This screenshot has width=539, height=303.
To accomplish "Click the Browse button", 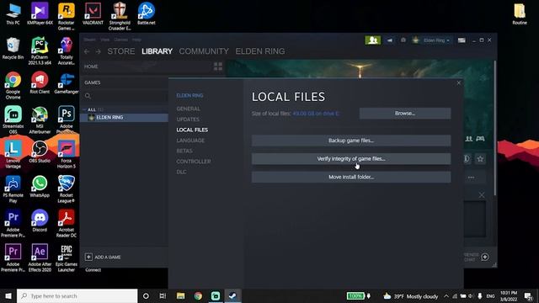I will [x=405, y=114].
